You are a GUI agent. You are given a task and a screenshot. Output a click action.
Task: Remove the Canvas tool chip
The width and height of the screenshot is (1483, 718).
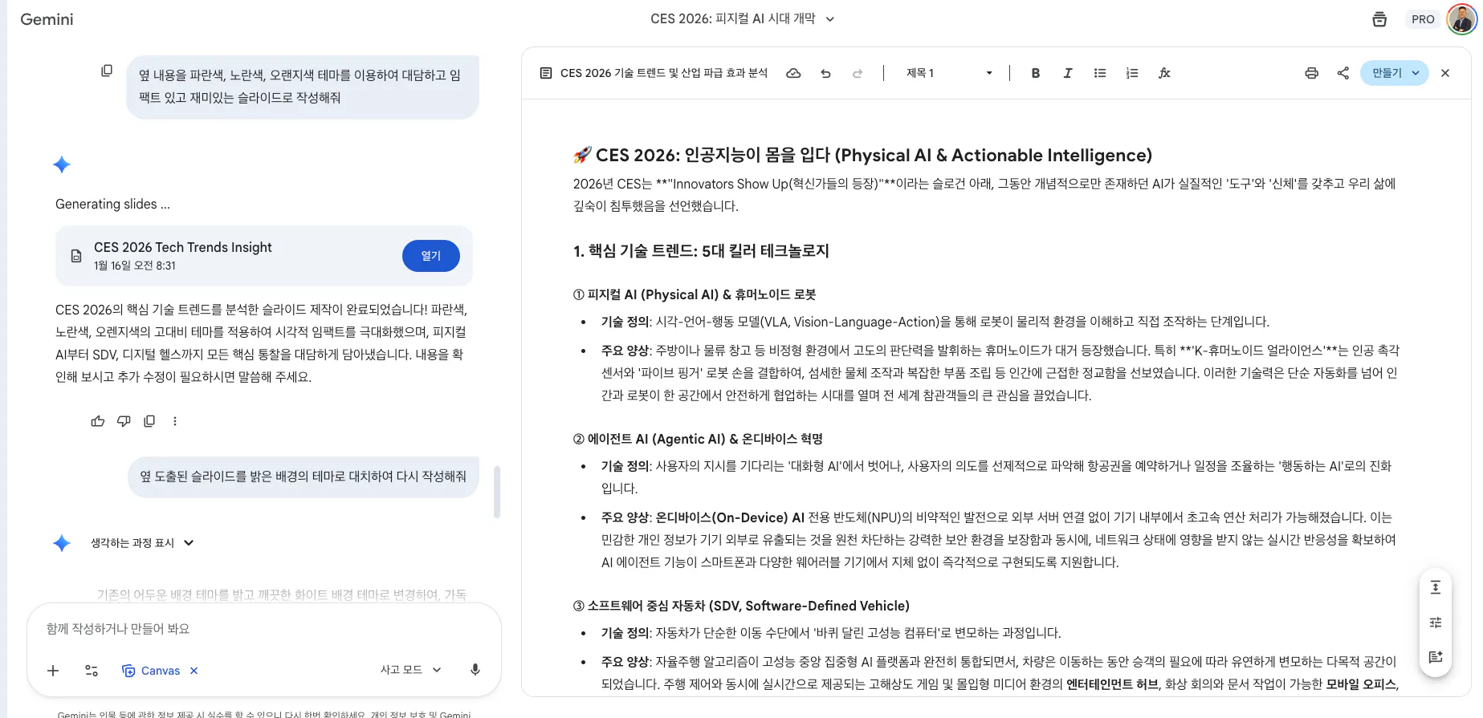coord(194,671)
